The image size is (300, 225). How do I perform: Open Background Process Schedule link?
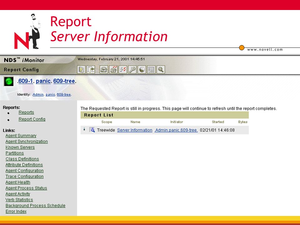[x=35, y=206]
